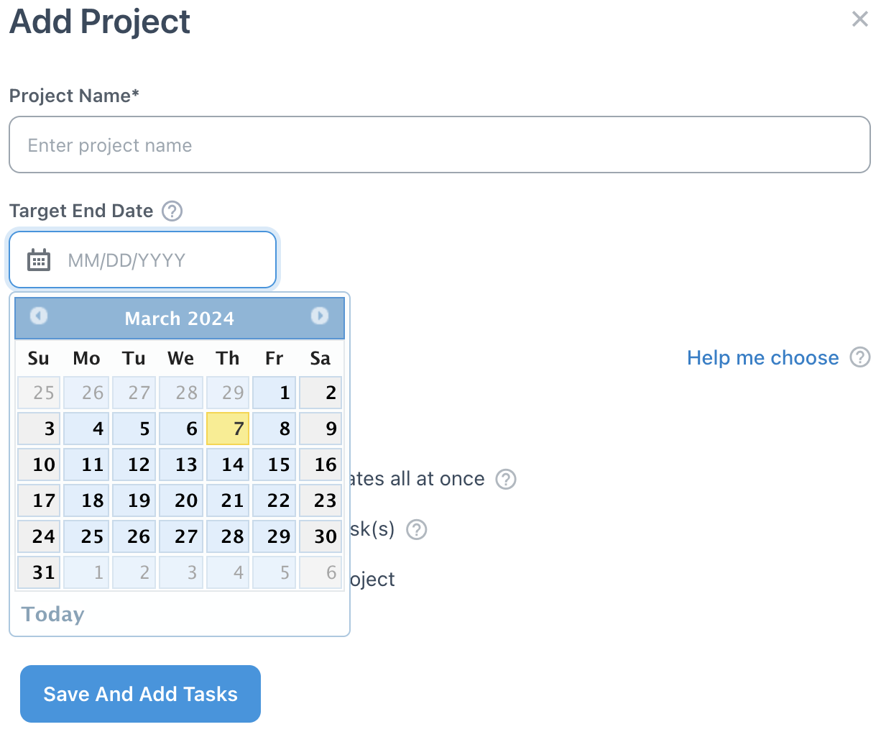
Task: Click the MM/DD/YYYY date input field
Action: tap(143, 260)
